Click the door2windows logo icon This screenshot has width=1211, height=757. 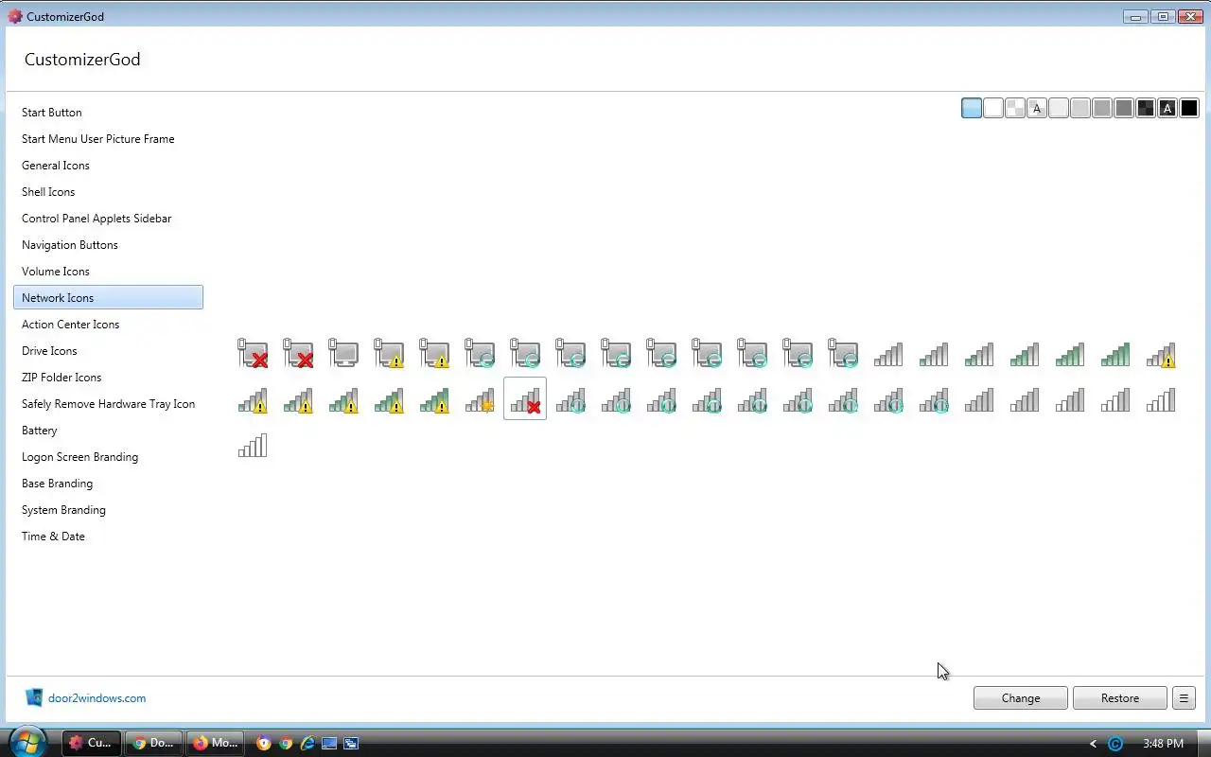click(34, 697)
